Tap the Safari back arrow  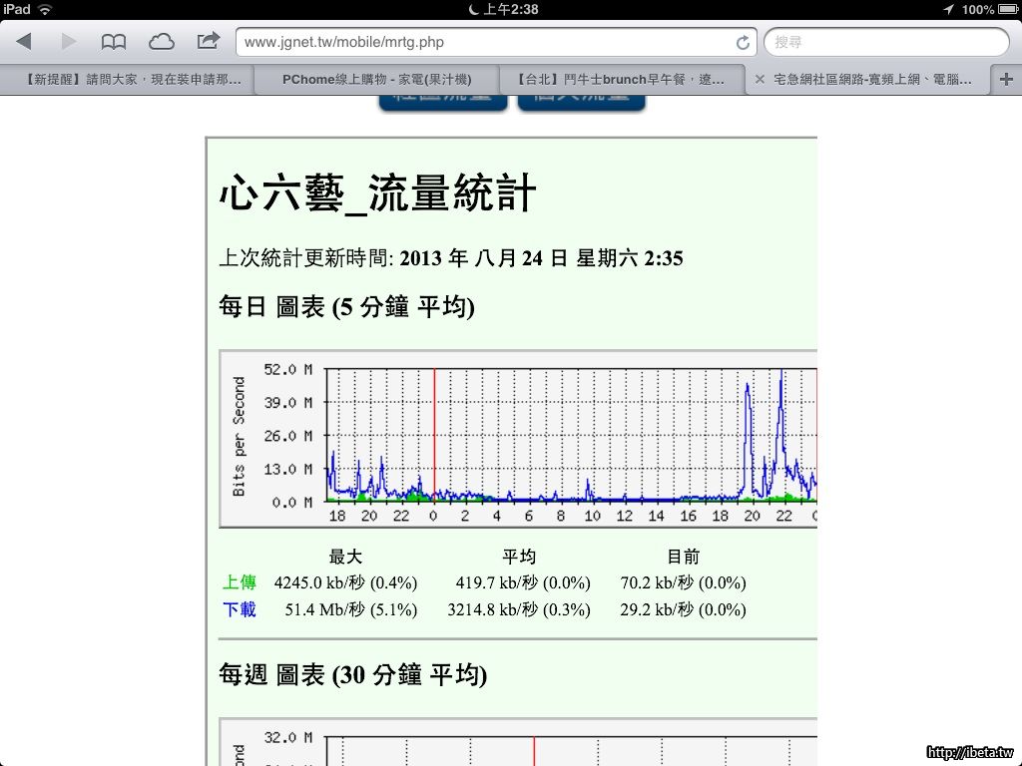(24, 42)
